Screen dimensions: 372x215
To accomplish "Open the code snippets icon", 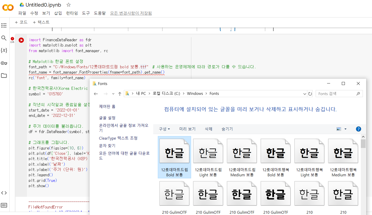I will tap(4, 193).
